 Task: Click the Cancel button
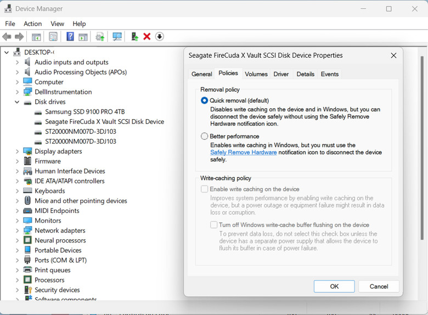tap(379, 286)
